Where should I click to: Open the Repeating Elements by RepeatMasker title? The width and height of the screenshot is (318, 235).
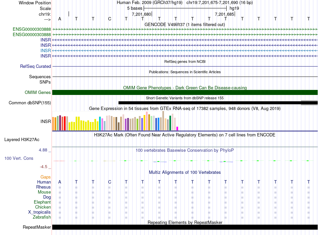coord(185,222)
